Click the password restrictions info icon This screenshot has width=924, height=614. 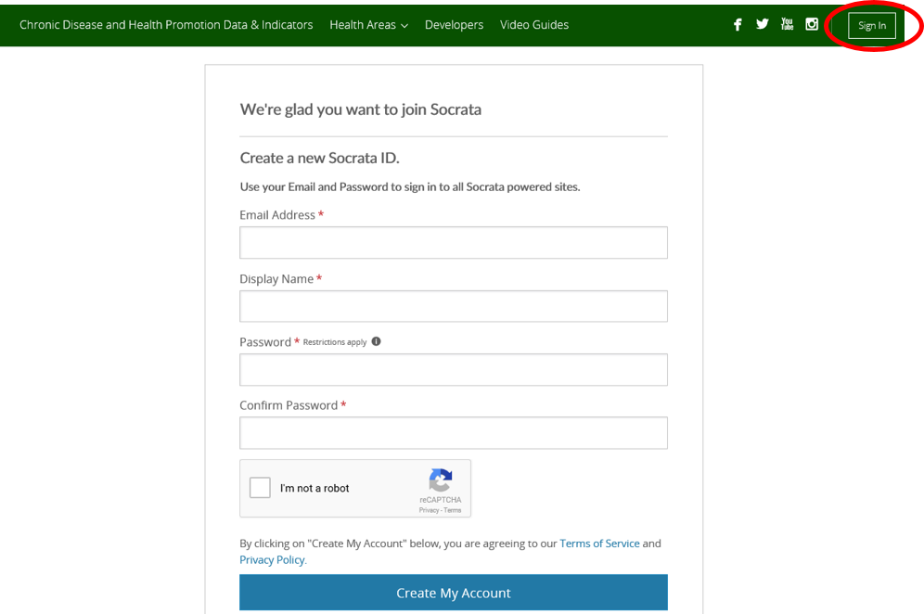376,341
